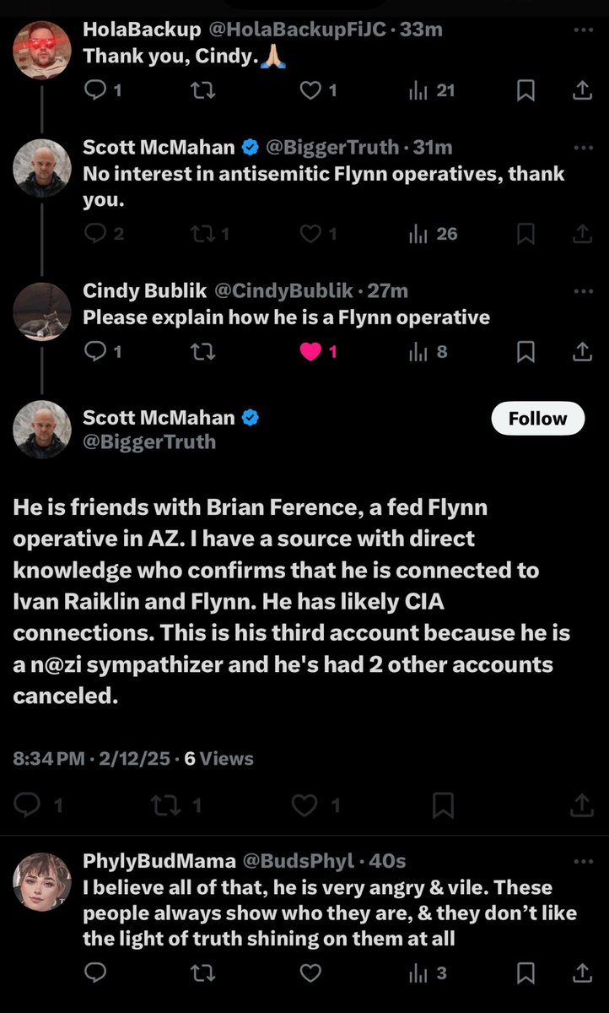This screenshot has width=609, height=1013.
Task: Open three-dot menu on Cindy Bublik's tweet
Action: (x=583, y=291)
